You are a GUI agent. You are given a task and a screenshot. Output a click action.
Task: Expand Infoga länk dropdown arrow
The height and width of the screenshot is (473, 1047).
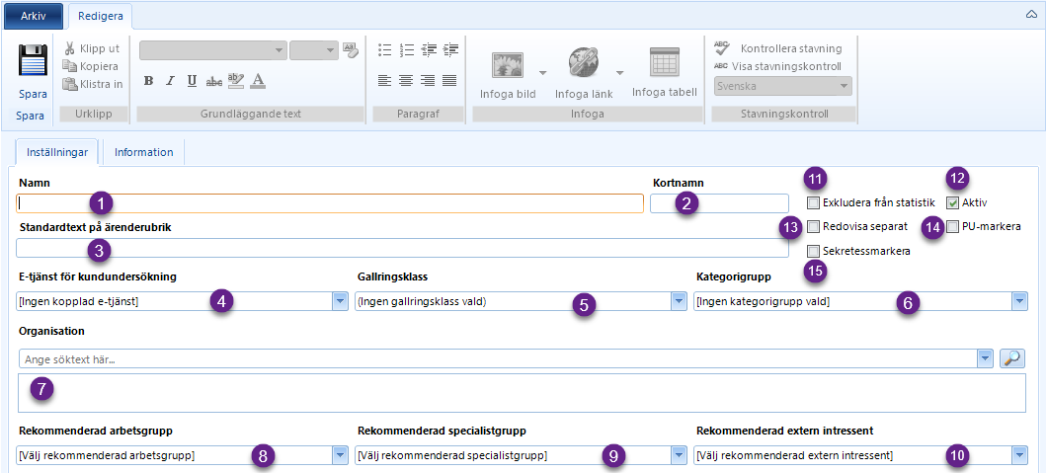(x=619, y=72)
